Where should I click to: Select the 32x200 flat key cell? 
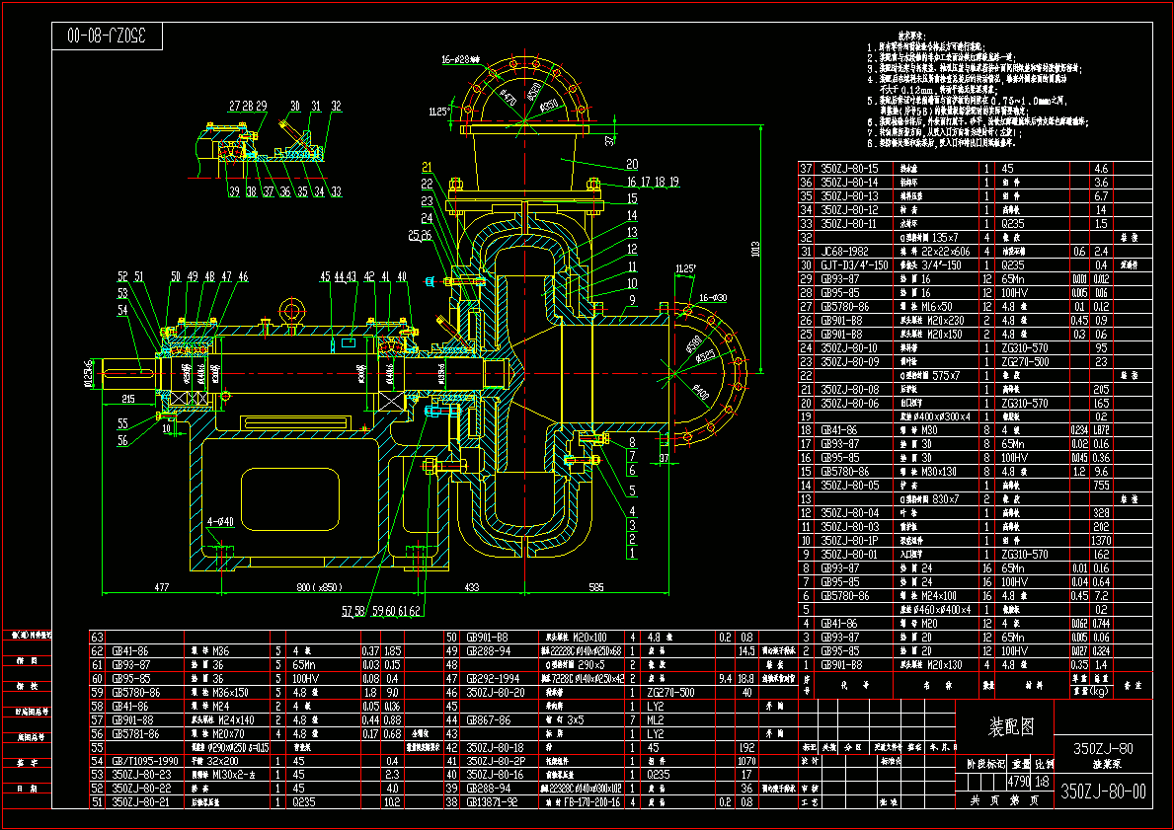tap(215, 761)
